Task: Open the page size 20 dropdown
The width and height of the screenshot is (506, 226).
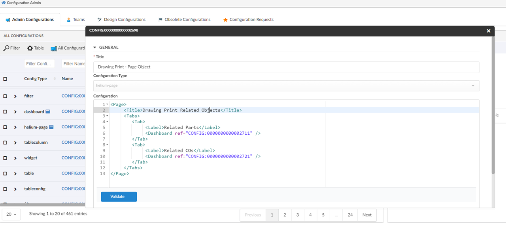Action: point(11,215)
